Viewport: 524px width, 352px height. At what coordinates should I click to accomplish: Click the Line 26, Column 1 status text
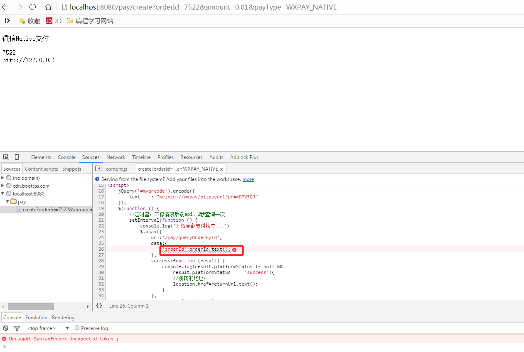click(x=129, y=306)
